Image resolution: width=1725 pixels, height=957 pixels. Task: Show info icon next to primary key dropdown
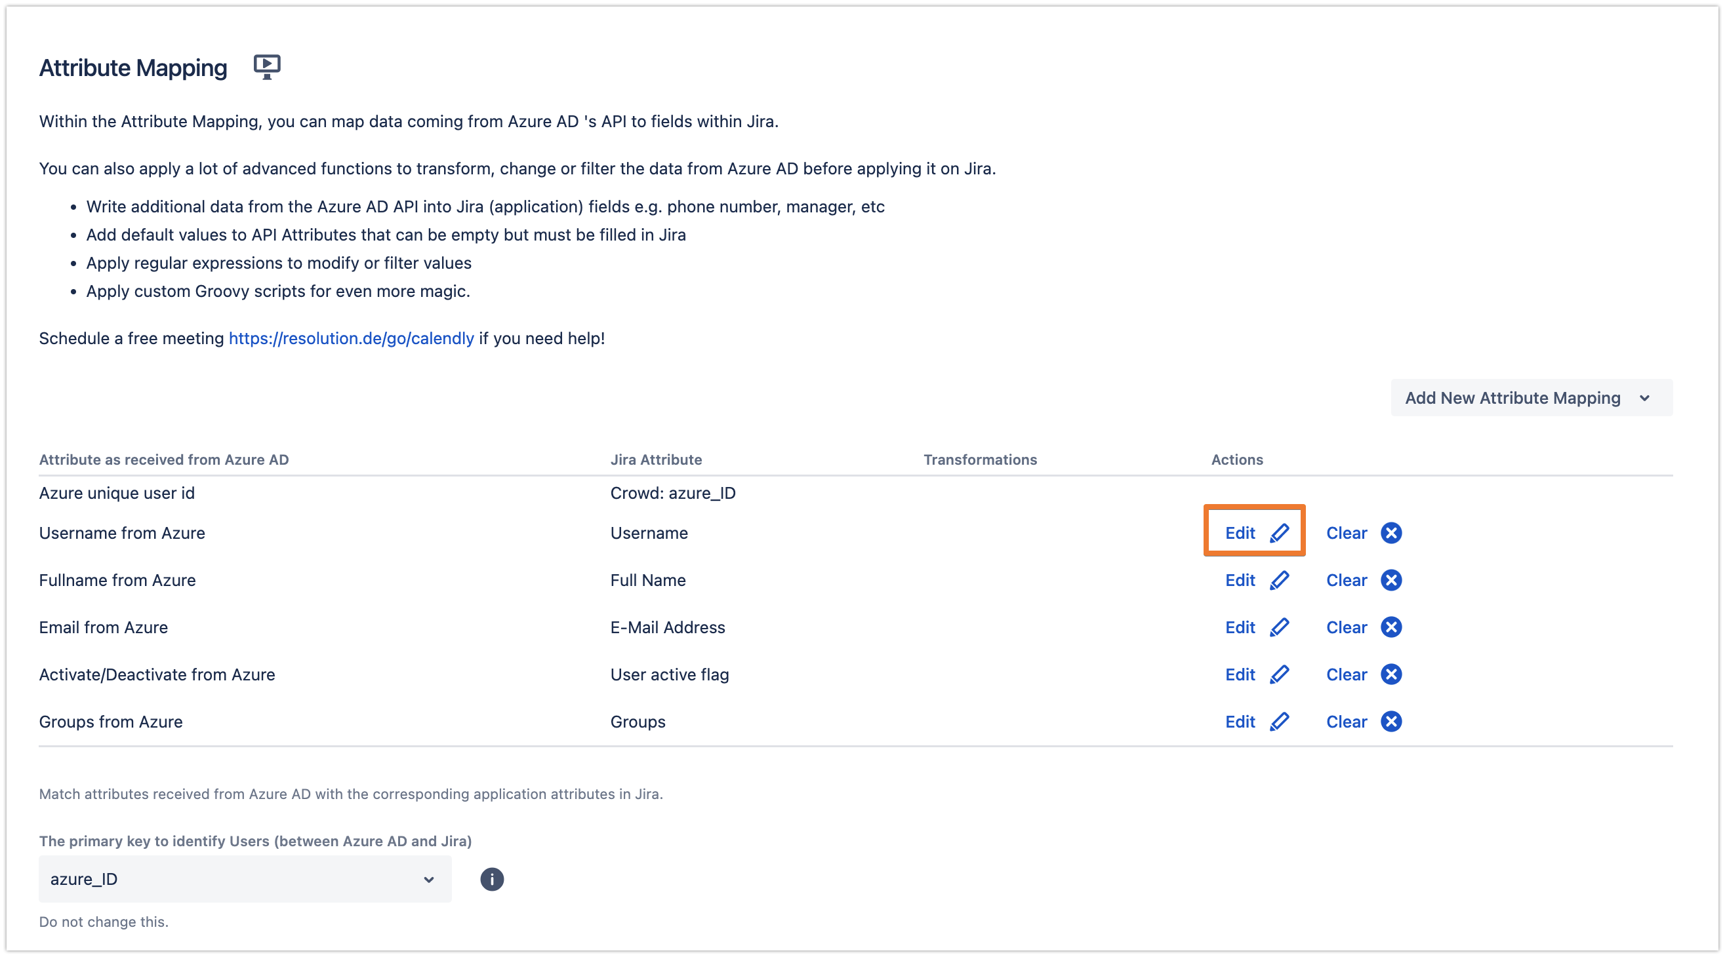[491, 880]
